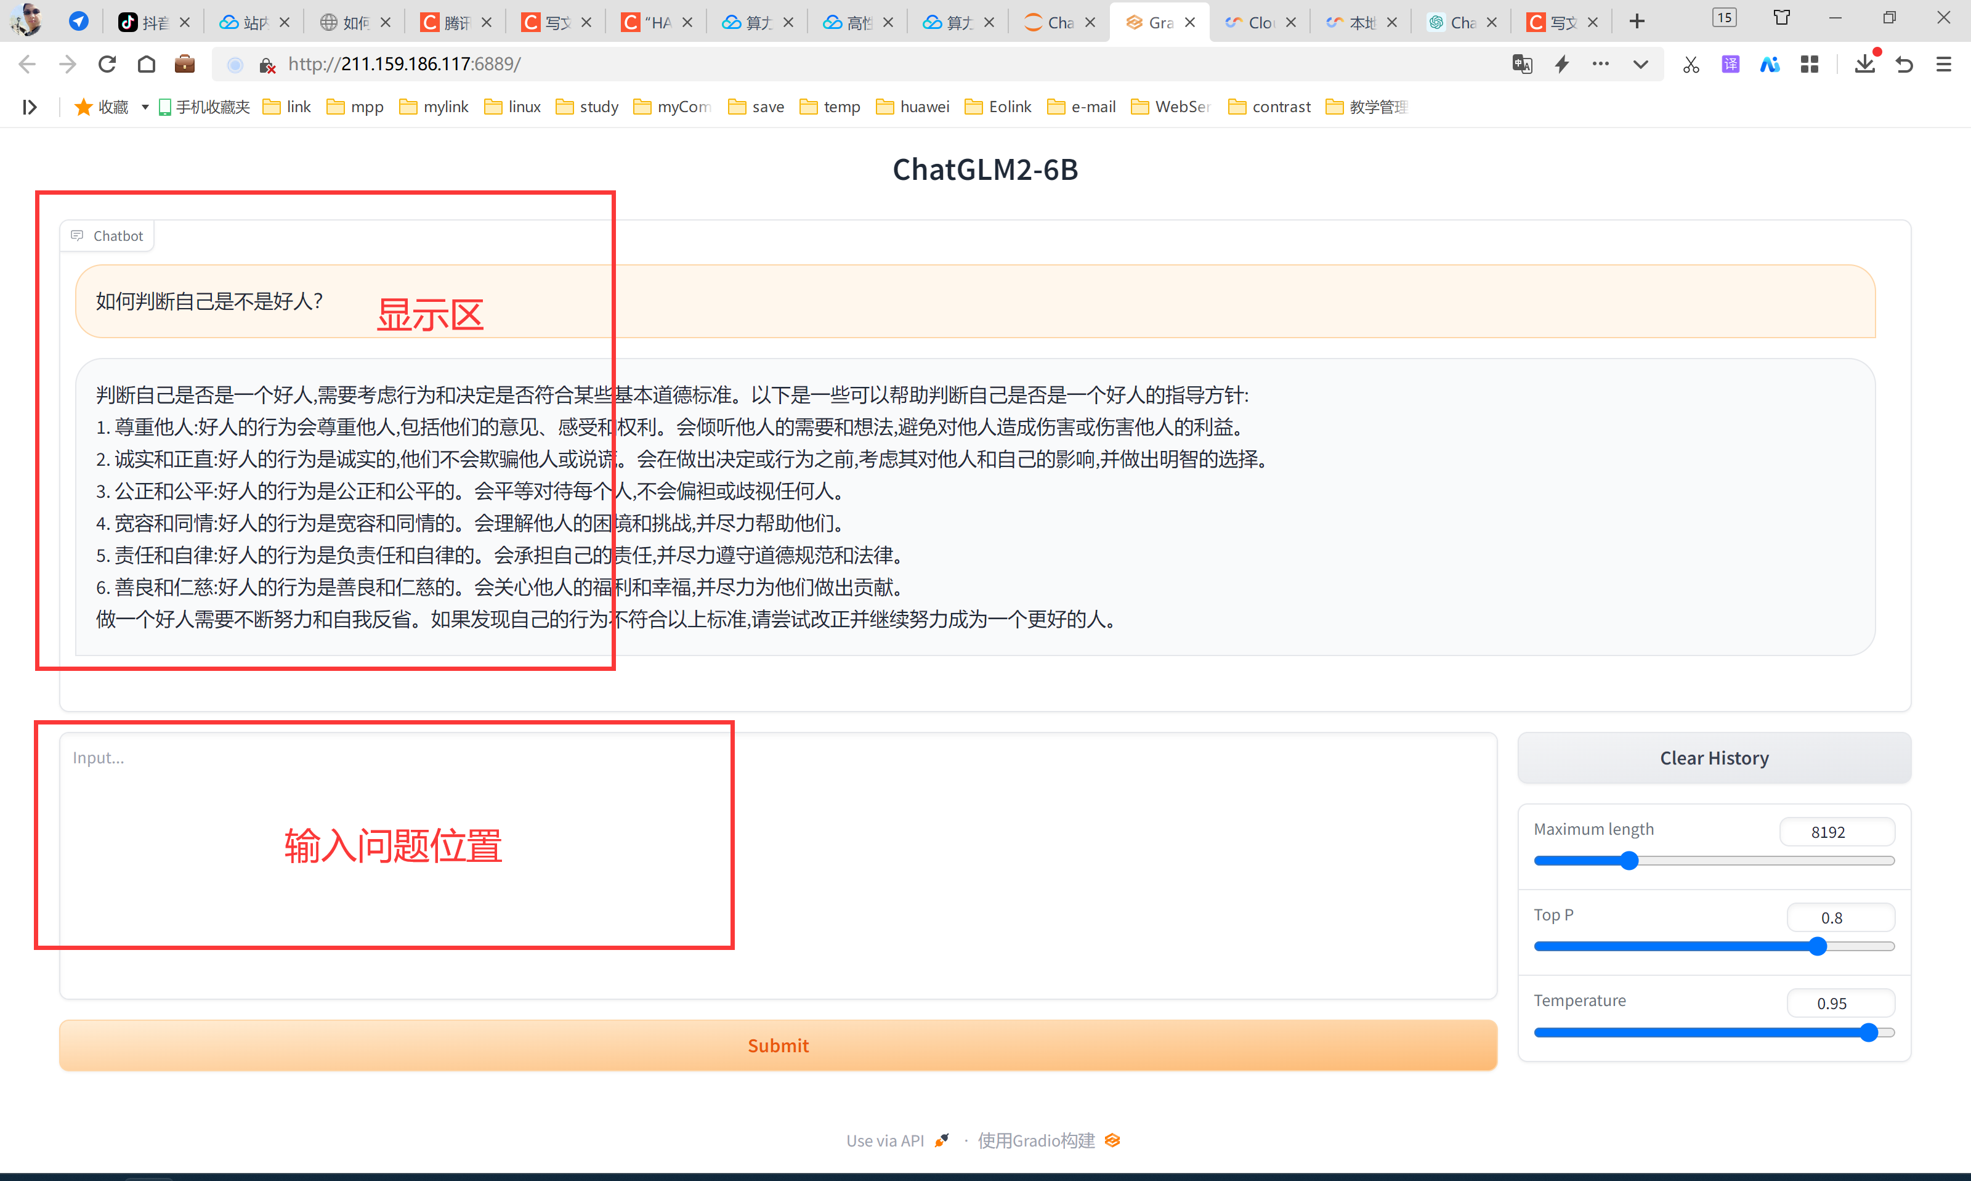Adjust the Top P slider handle
1971x1181 pixels.
coord(1818,947)
